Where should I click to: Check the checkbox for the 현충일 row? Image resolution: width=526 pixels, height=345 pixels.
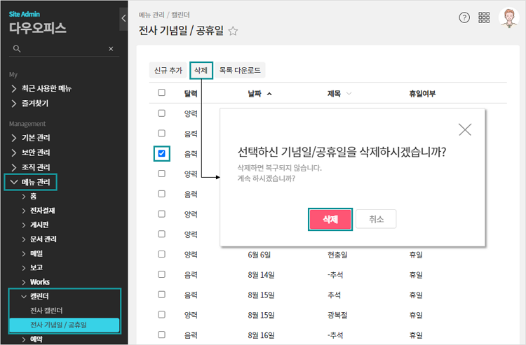point(162,255)
